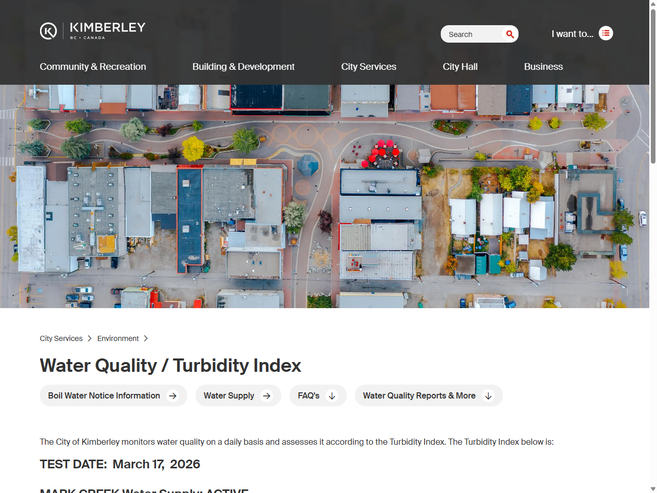
Task: Click arrow on Boil Water Notice Information
Action: point(173,396)
